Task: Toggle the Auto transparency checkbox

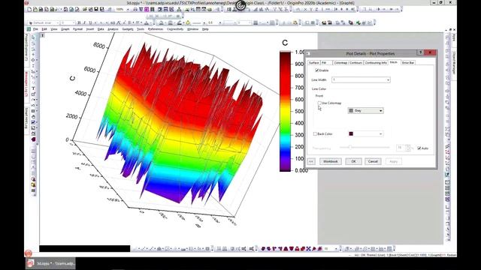Action: [419, 148]
